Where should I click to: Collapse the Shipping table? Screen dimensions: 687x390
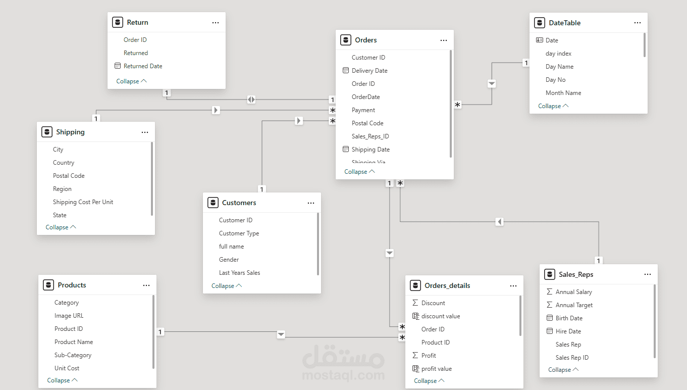61,227
